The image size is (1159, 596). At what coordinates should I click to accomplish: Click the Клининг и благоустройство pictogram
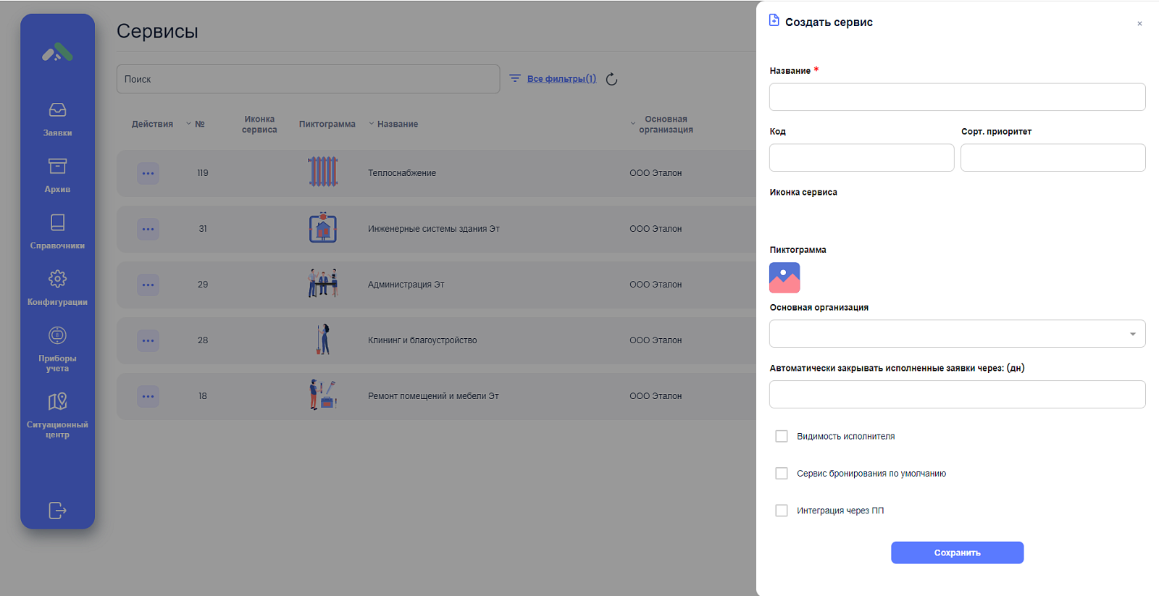(x=323, y=340)
